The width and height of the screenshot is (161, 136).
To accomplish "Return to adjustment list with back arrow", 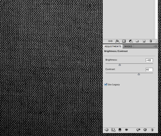I will (106, 130).
